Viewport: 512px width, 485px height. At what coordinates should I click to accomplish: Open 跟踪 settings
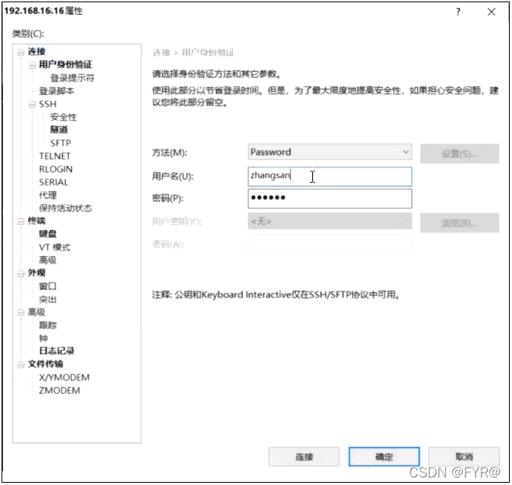pyautogui.click(x=48, y=325)
